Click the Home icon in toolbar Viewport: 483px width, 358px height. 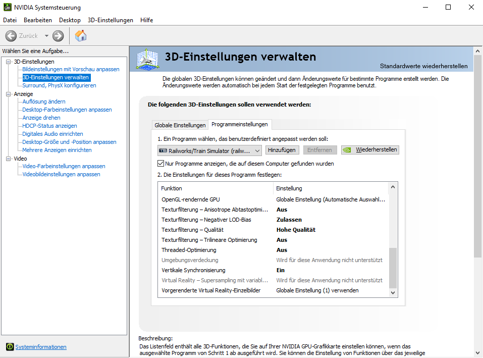tap(81, 36)
